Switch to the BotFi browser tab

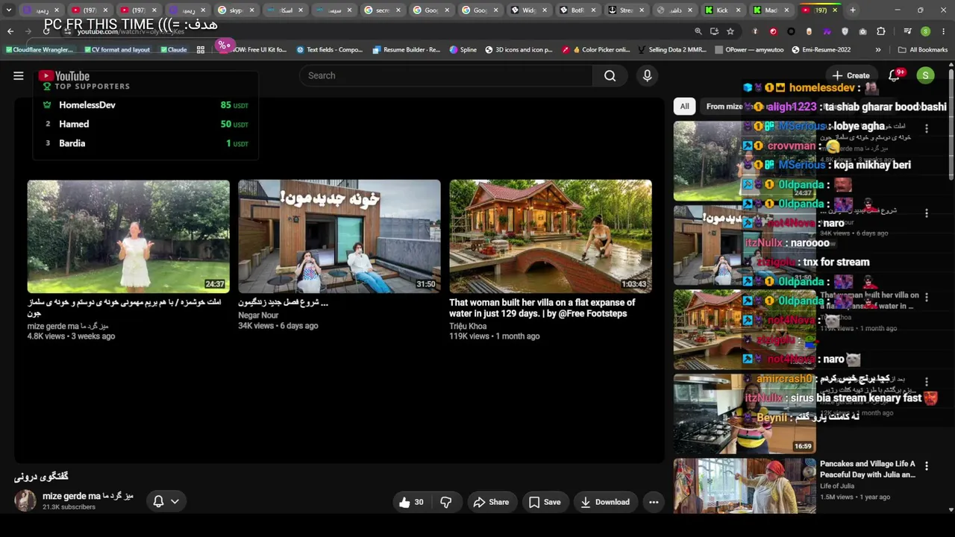point(577,10)
